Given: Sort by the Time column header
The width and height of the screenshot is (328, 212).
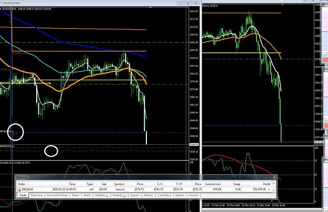Looking at the screenshot, I should pyautogui.click(x=72, y=184).
